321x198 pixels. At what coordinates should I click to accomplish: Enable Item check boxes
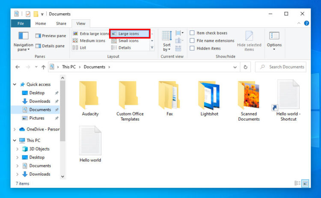(x=192, y=33)
